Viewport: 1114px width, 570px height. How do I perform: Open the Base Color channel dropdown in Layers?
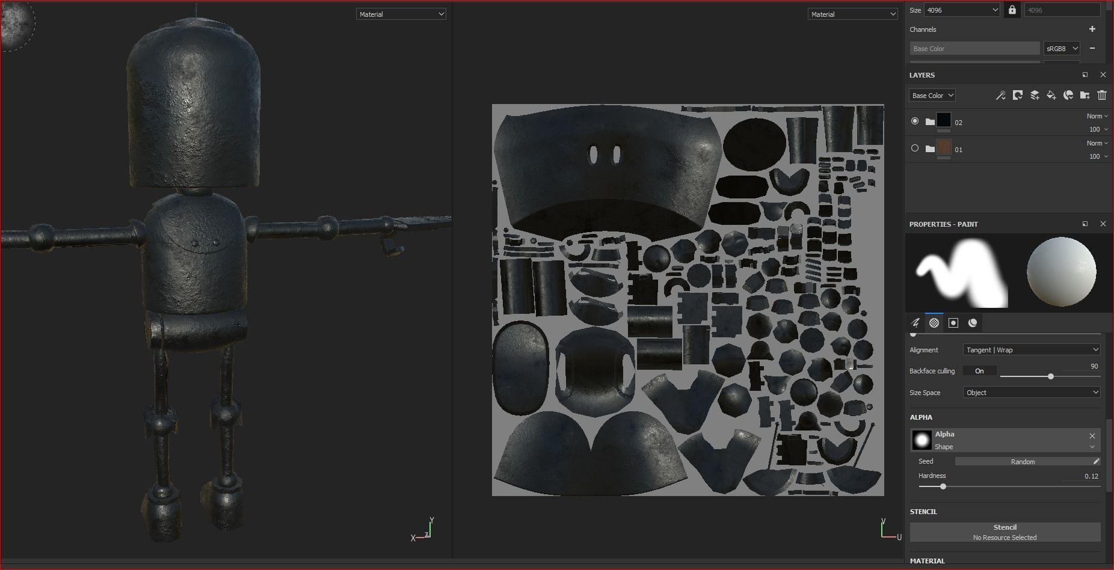[x=932, y=95]
